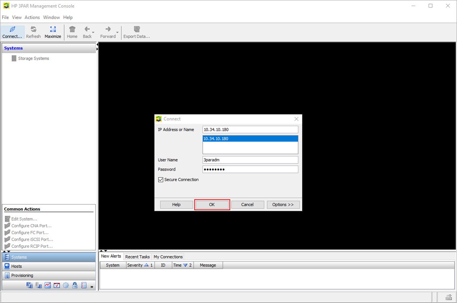Click the Back arrow icon
This screenshot has width=457, height=303.
87,29
